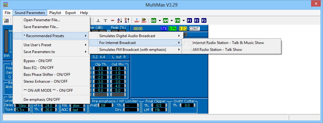The image size is (323, 123).
Task: Open the dropdown arrow next to DB
Action: tap(160, 21)
